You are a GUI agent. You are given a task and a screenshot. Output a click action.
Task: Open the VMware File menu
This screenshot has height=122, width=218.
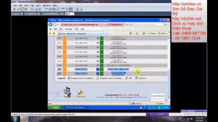pyautogui.click(x=15, y=5)
